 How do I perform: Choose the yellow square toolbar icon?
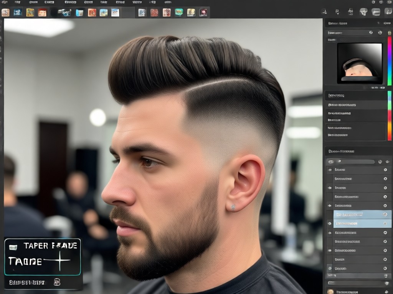[x=30, y=13]
